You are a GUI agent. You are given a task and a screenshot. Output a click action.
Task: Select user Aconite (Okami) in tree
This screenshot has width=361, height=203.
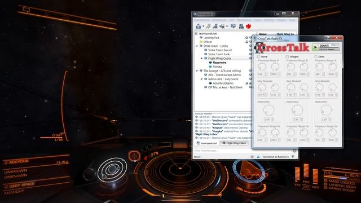tap(223, 83)
